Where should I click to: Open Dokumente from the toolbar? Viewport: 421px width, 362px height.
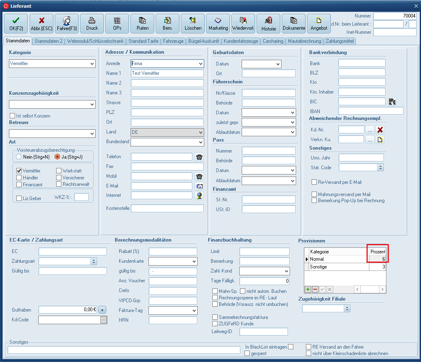294,24
